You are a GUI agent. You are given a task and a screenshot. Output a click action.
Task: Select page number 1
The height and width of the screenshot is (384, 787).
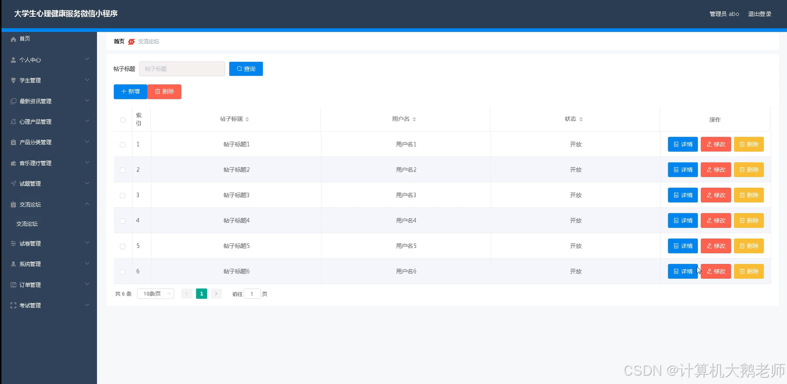[201, 294]
